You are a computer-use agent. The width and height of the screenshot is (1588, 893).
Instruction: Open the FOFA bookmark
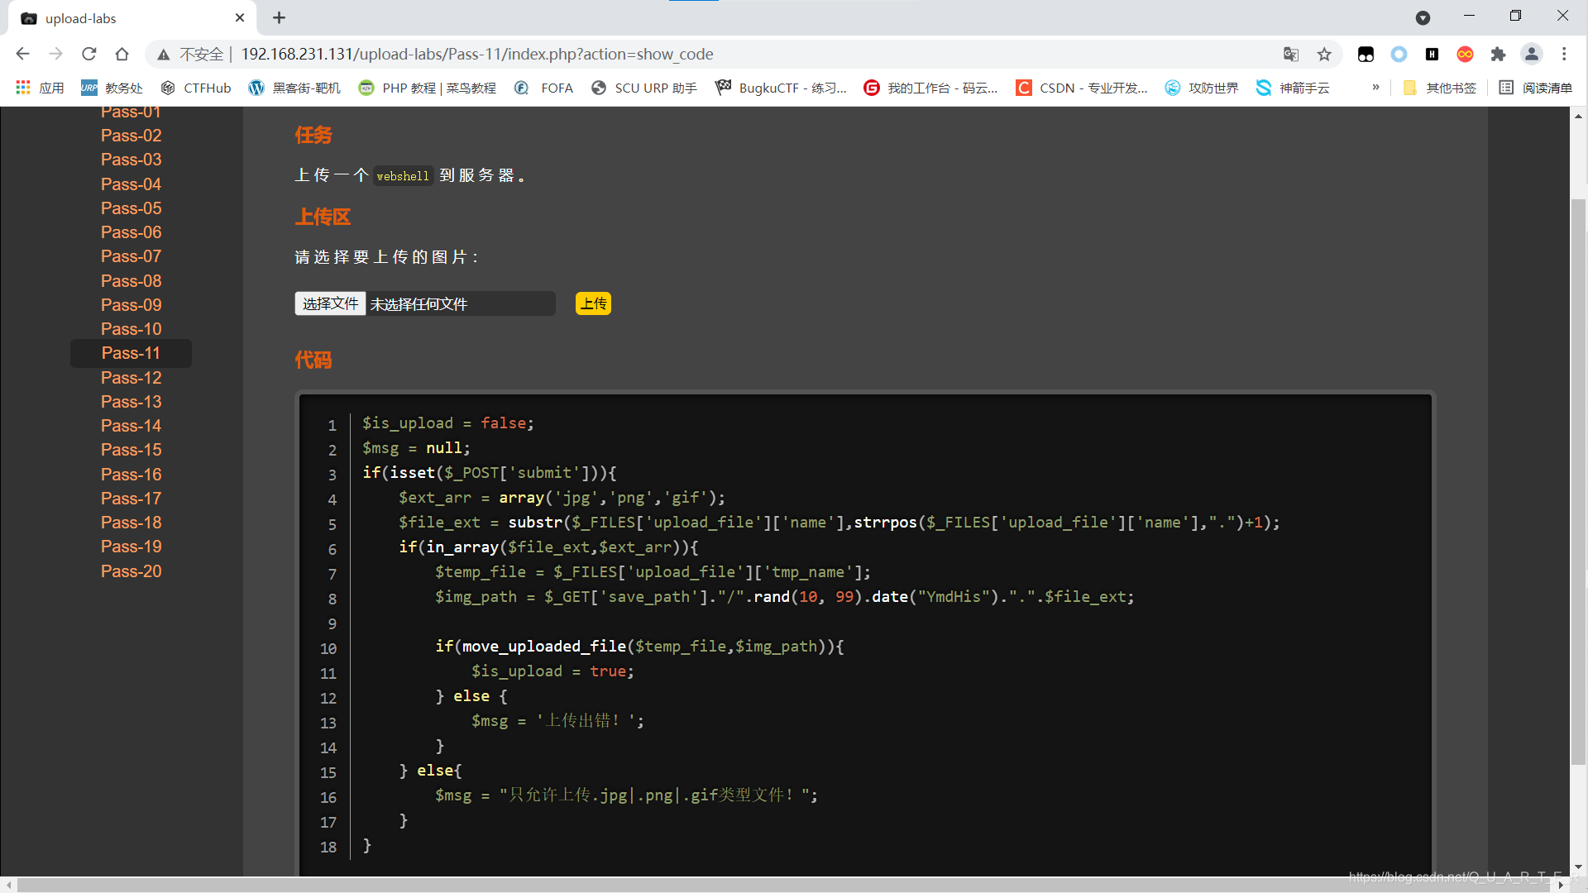click(544, 88)
